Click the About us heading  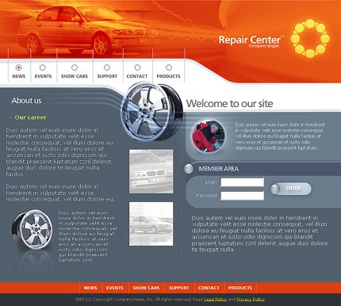[x=26, y=101]
